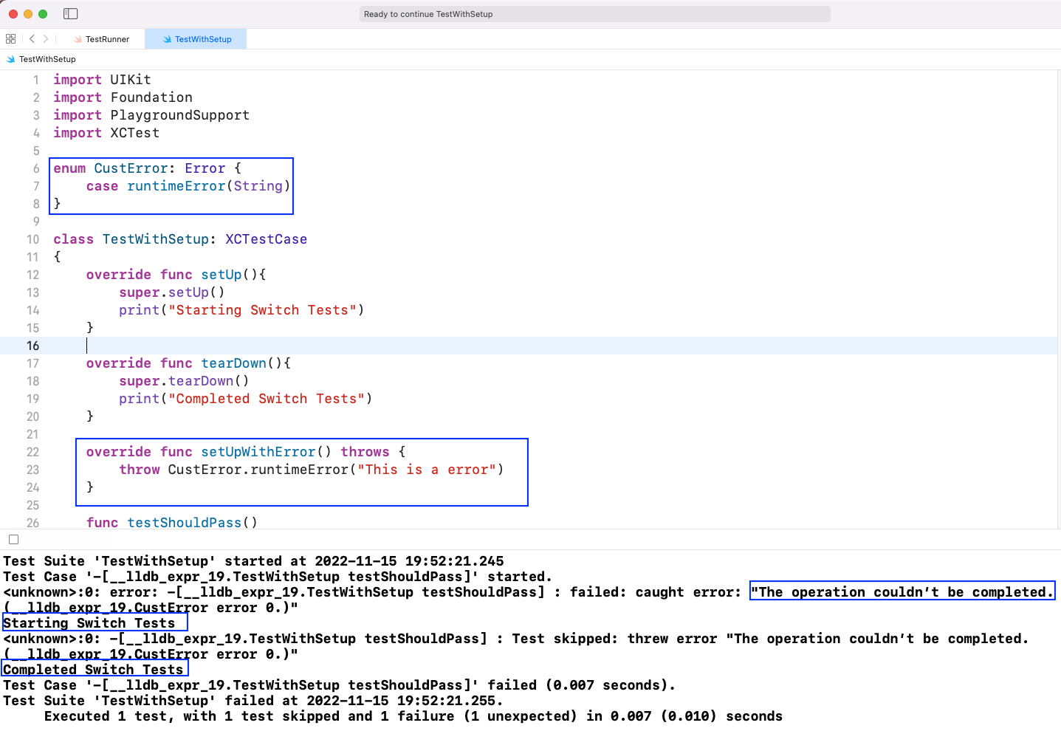Image resolution: width=1061 pixels, height=748 pixels.
Task: Toggle the navigator sidebar icon
Action: 71,14
